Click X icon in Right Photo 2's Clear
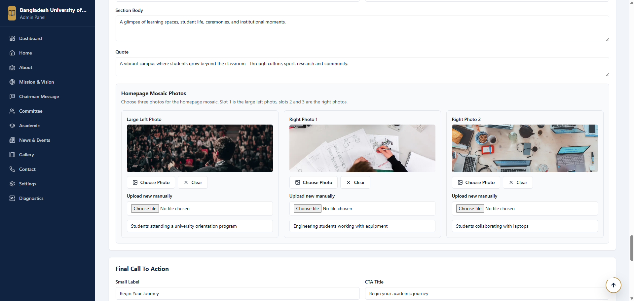 click(511, 182)
